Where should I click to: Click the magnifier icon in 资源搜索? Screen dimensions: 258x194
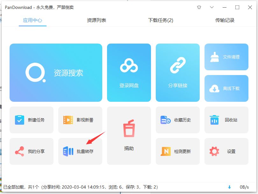[x=36, y=73]
